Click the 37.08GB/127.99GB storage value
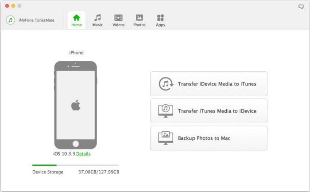This screenshot has width=310, height=192. tap(99, 172)
